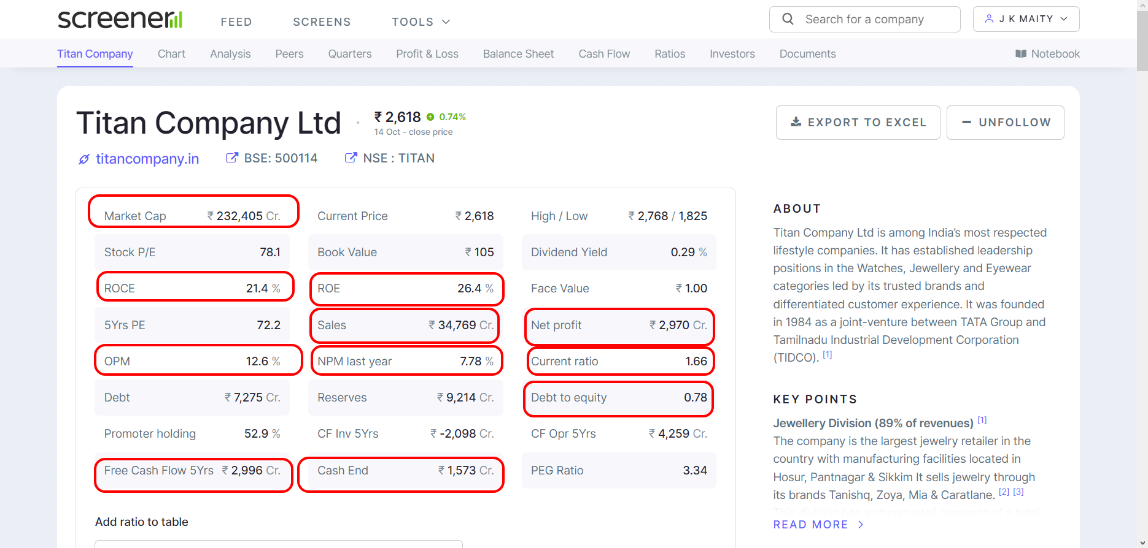Open the Feed menu
The image size is (1148, 548).
tap(236, 22)
